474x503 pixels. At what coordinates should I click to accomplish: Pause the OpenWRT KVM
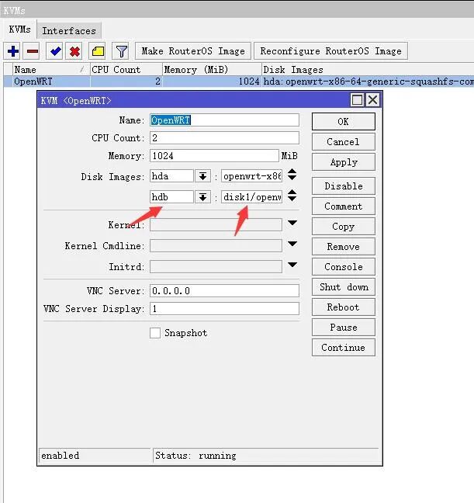click(343, 328)
